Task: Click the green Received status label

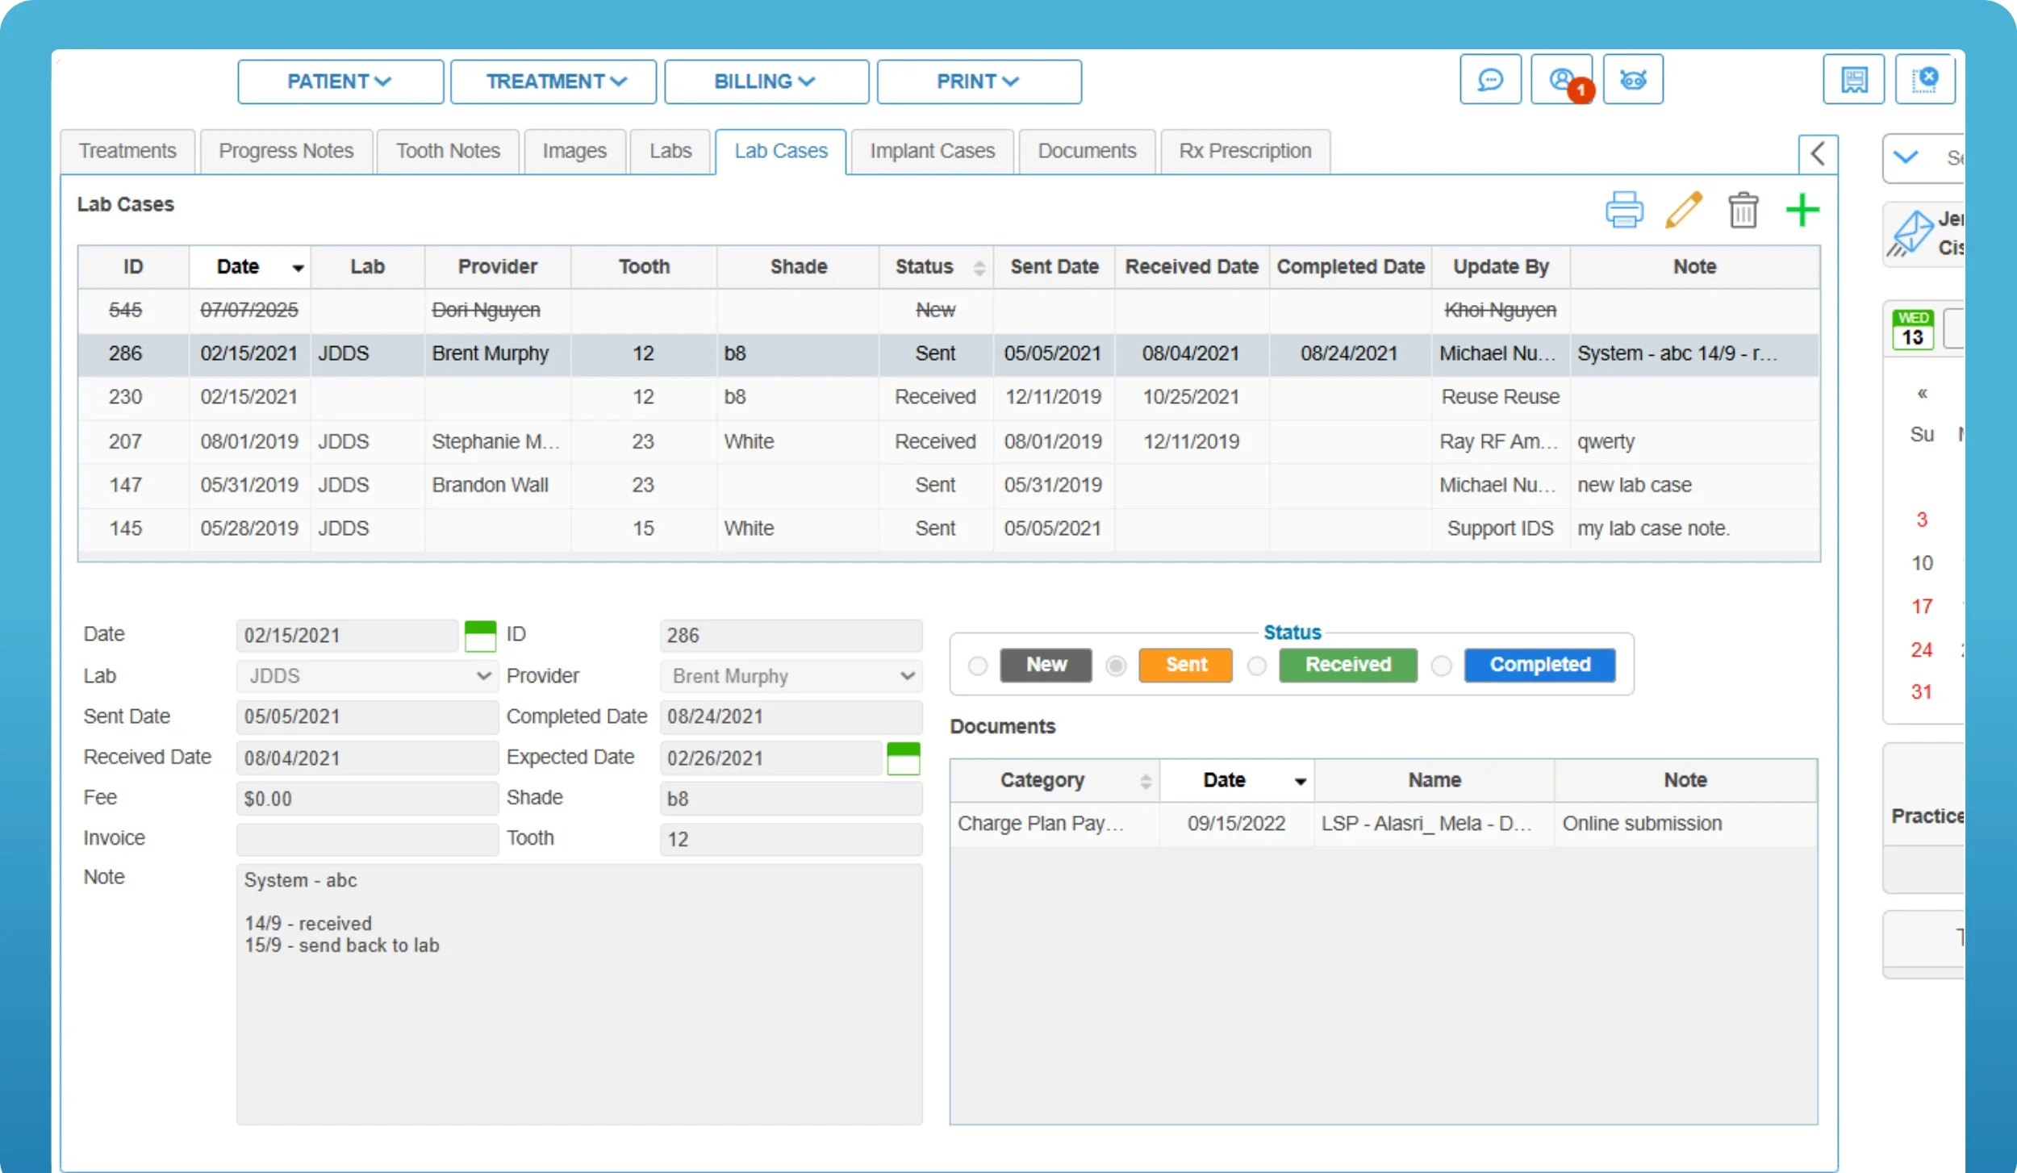Action: (1347, 665)
